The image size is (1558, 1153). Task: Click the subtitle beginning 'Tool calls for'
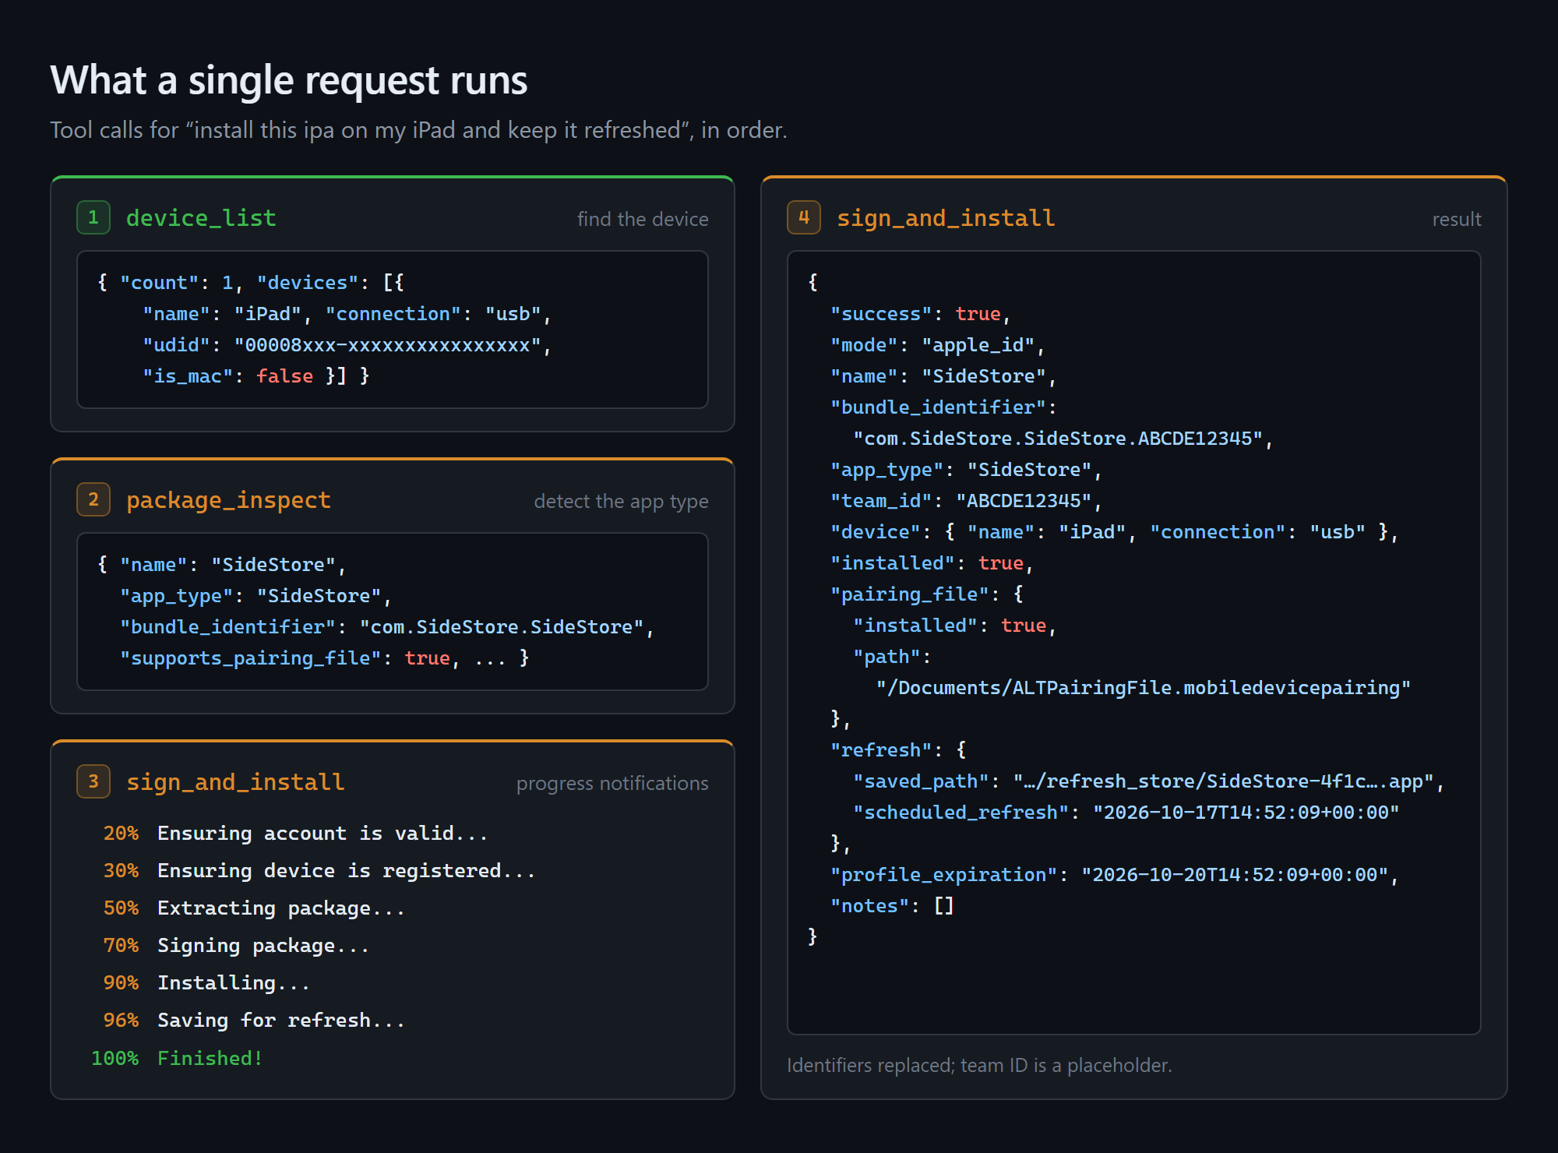pos(418,130)
